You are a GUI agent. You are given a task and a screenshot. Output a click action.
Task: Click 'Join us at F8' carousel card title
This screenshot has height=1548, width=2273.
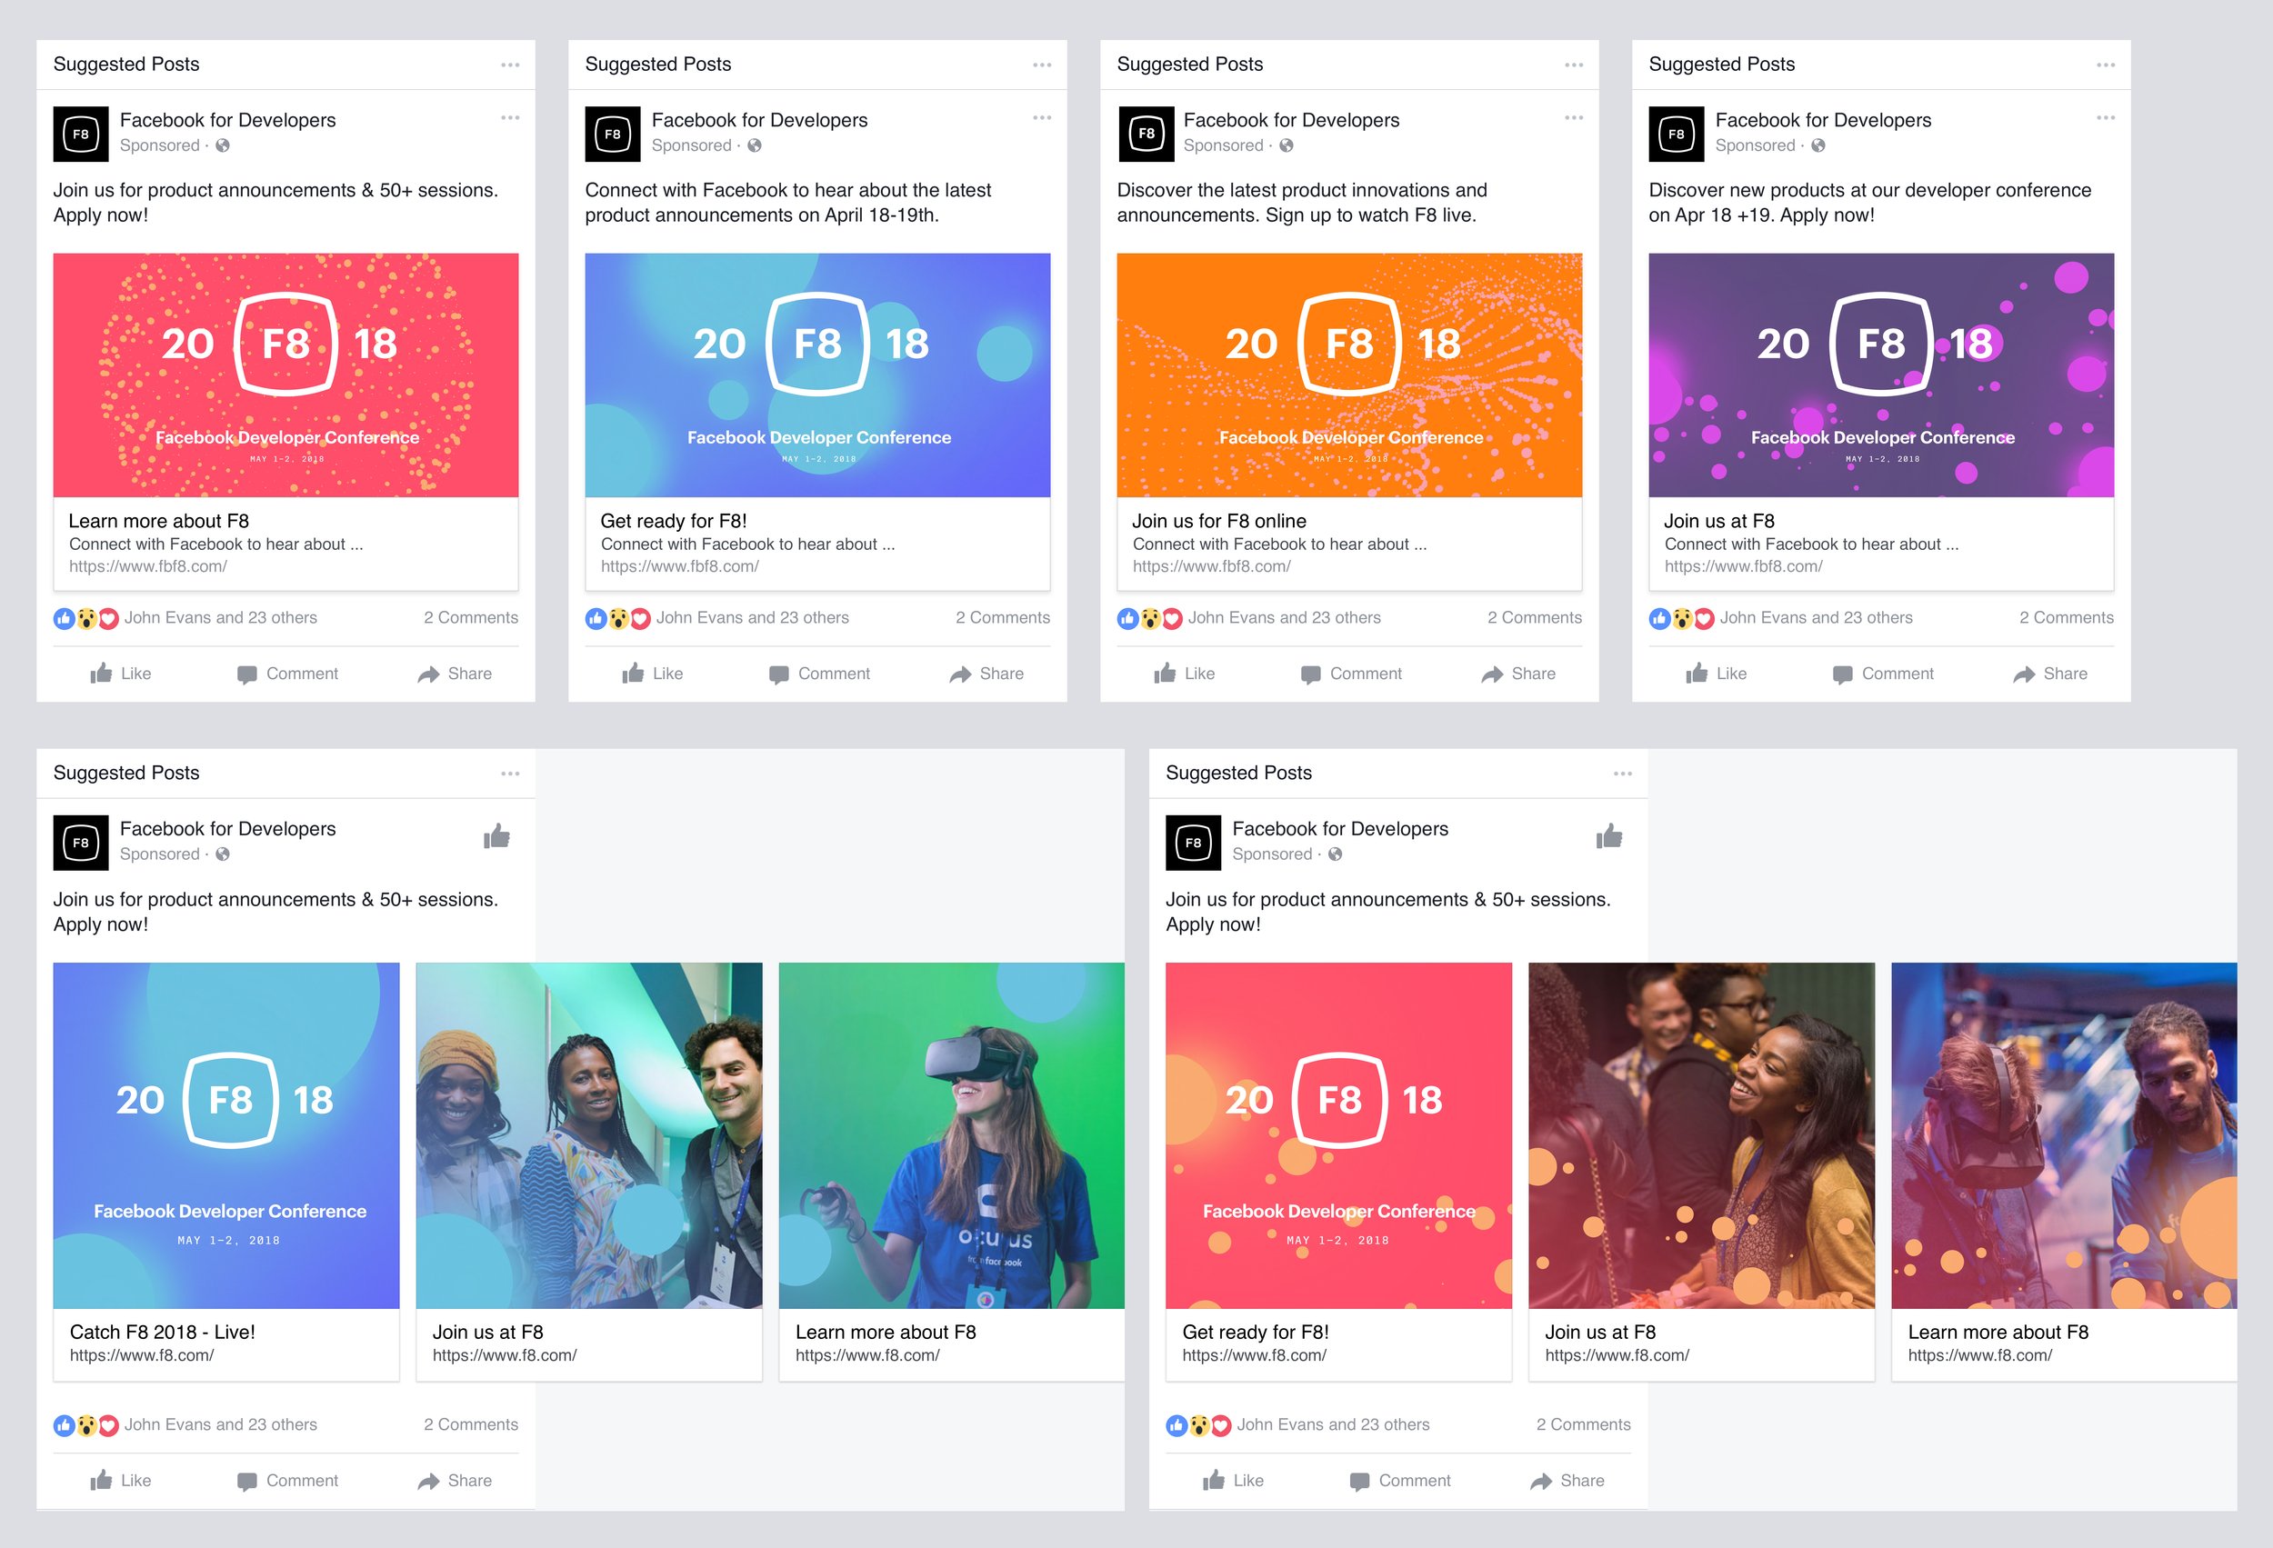(487, 1332)
